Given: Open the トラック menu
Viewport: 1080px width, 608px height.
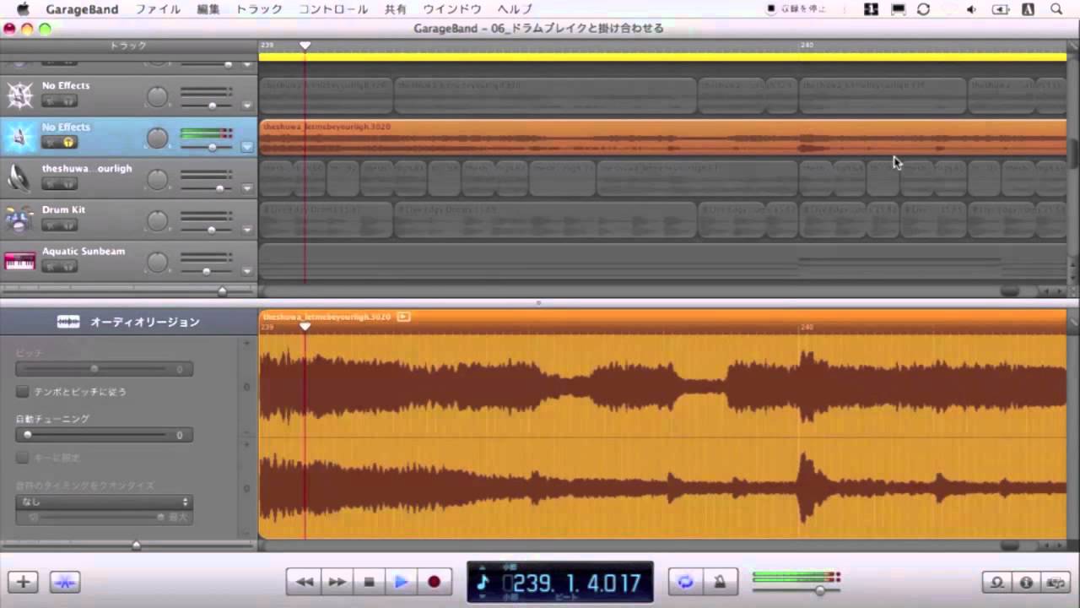Looking at the screenshot, I should tap(259, 9).
